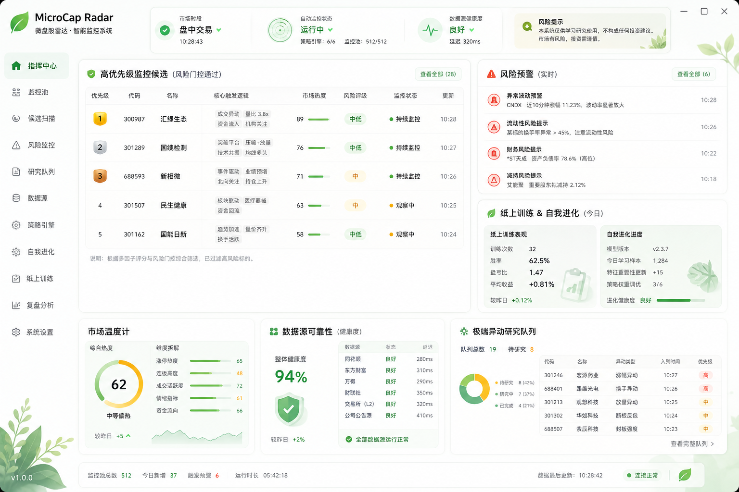Image resolution: width=739 pixels, height=492 pixels.
Task: Click the 涨停热度 bar in 维度拆解
Action: pos(210,361)
